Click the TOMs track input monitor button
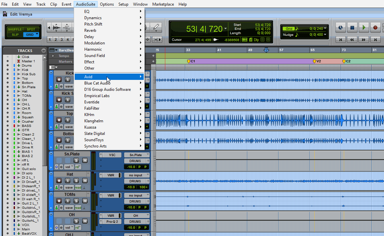Image resolution: width=384 pixels, height=236 pixels. [68, 201]
